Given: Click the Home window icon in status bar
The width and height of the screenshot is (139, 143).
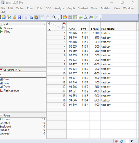Looking at the screenshot, I should 122,142.
